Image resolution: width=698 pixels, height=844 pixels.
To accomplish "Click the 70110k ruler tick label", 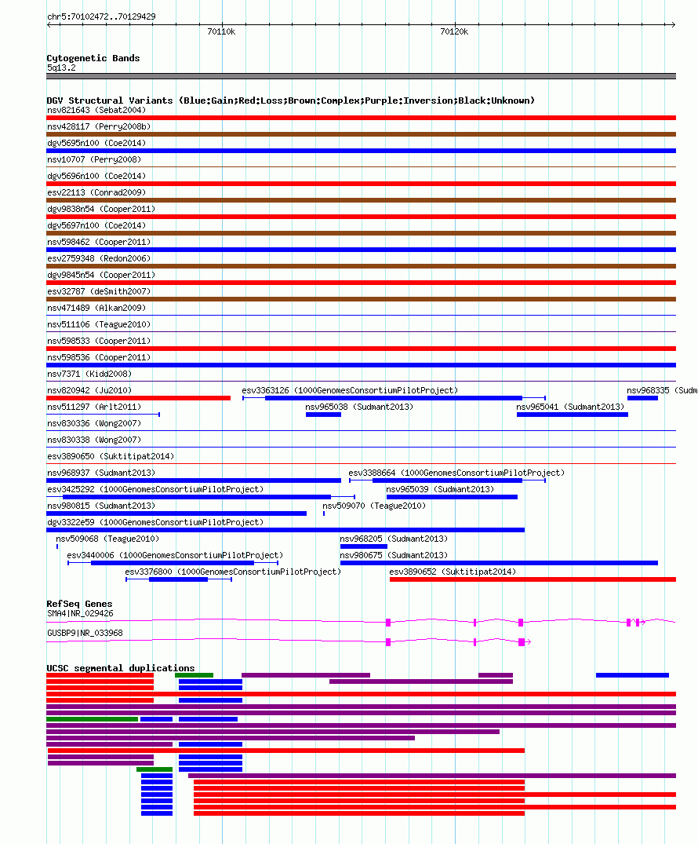I will tap(221, 31).
